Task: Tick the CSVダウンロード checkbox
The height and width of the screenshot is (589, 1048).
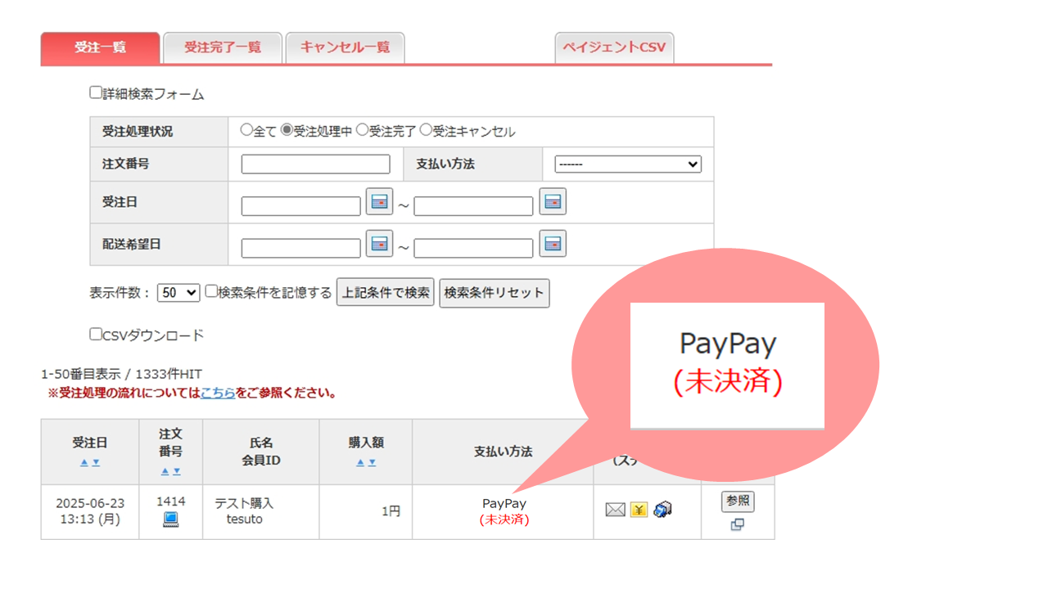Action: 96,334
